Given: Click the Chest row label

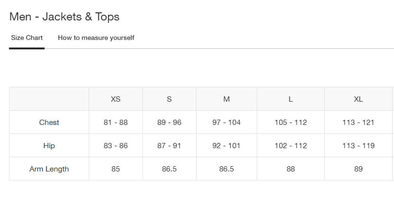Looking at the screenshot, I should 49,123.
